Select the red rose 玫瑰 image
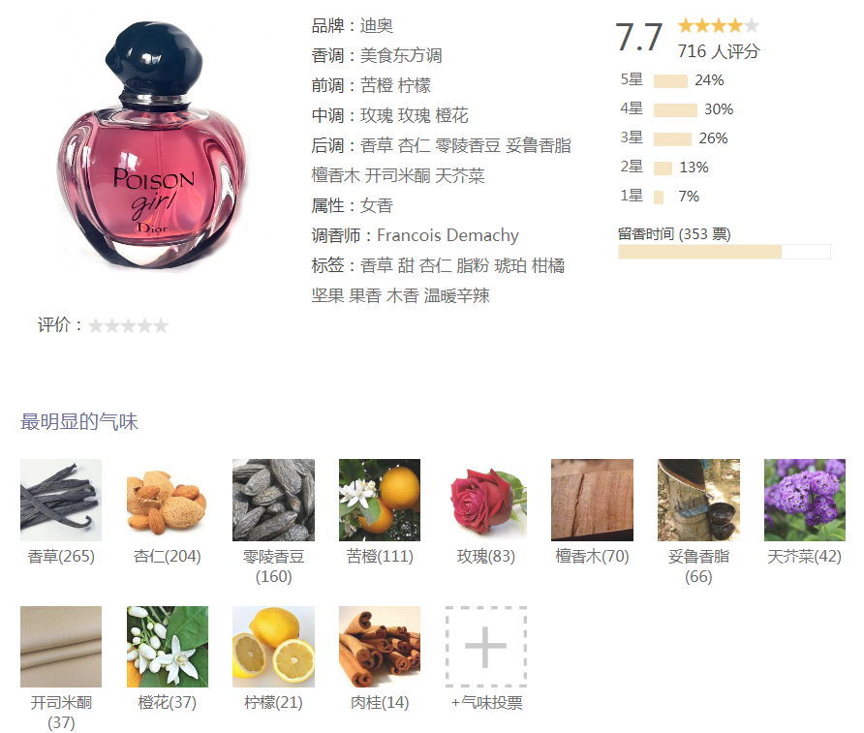Viewport: 864px width, 733px height. point(486,500)
